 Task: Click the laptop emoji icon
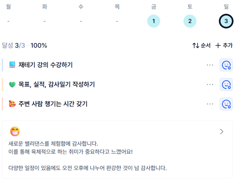tap(12, 65)
